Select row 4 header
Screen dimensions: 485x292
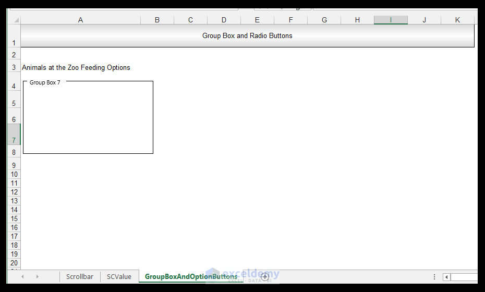14,82
